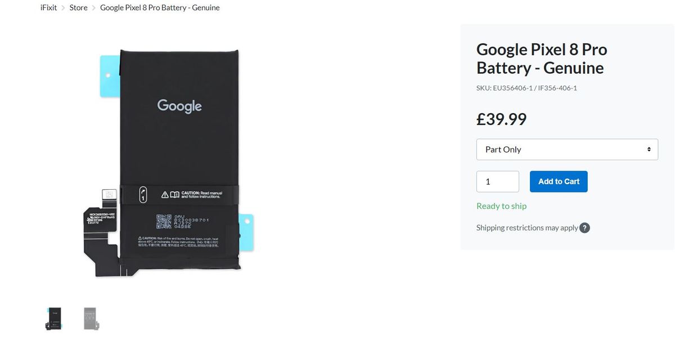The width and height of the screenshot is (675, 349).
Task: Click the chevron separator after Store breadcrumb
Action: click(x=94, y=8)
